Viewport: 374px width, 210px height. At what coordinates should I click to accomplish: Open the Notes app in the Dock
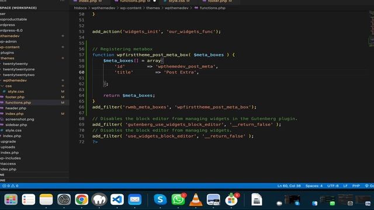coord(46,199)
